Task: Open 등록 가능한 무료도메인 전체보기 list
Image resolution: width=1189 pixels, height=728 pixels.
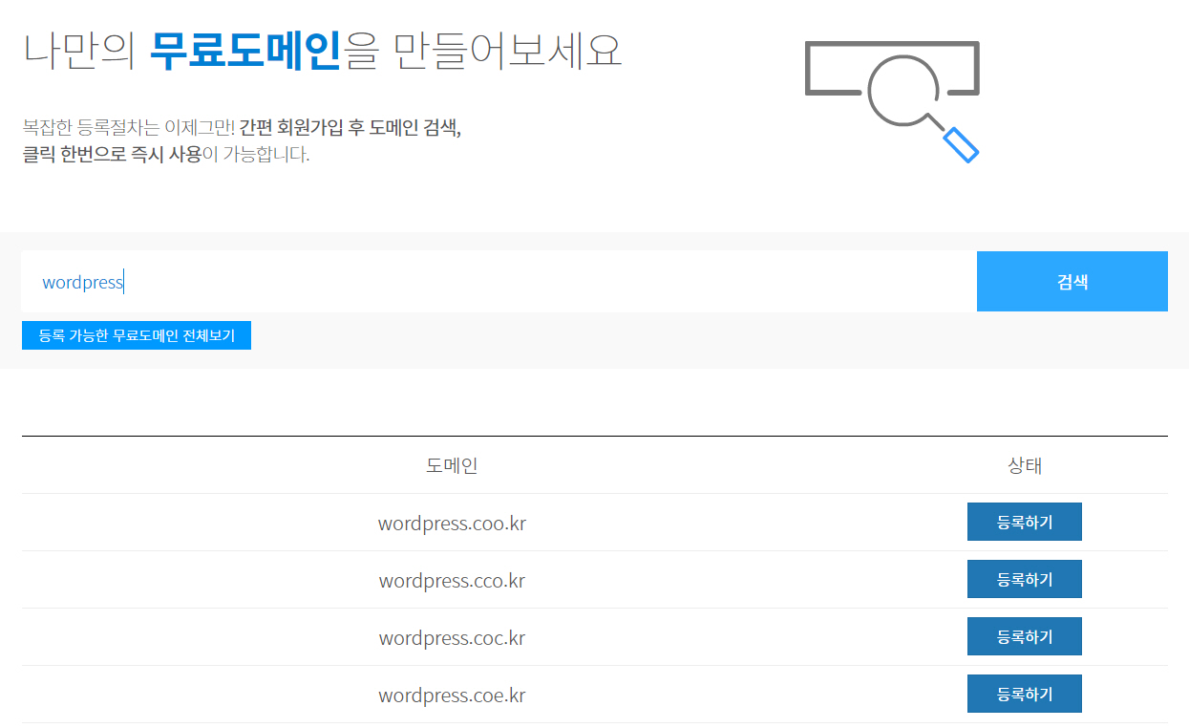Action: click(136, 334)
